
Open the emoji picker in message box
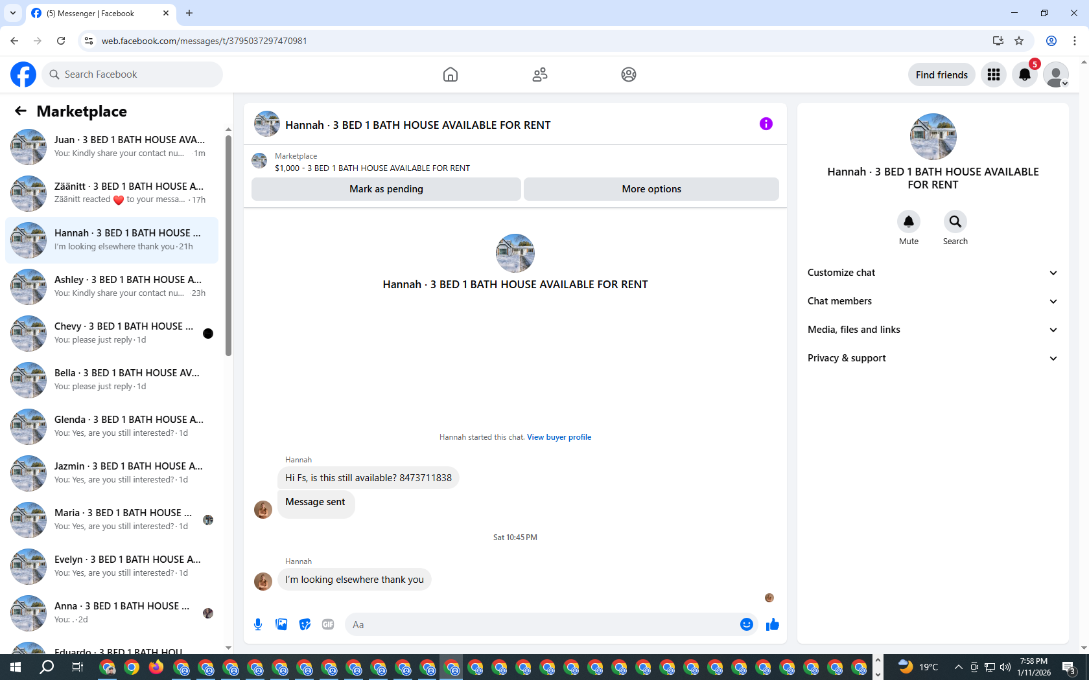coord(747,624)
